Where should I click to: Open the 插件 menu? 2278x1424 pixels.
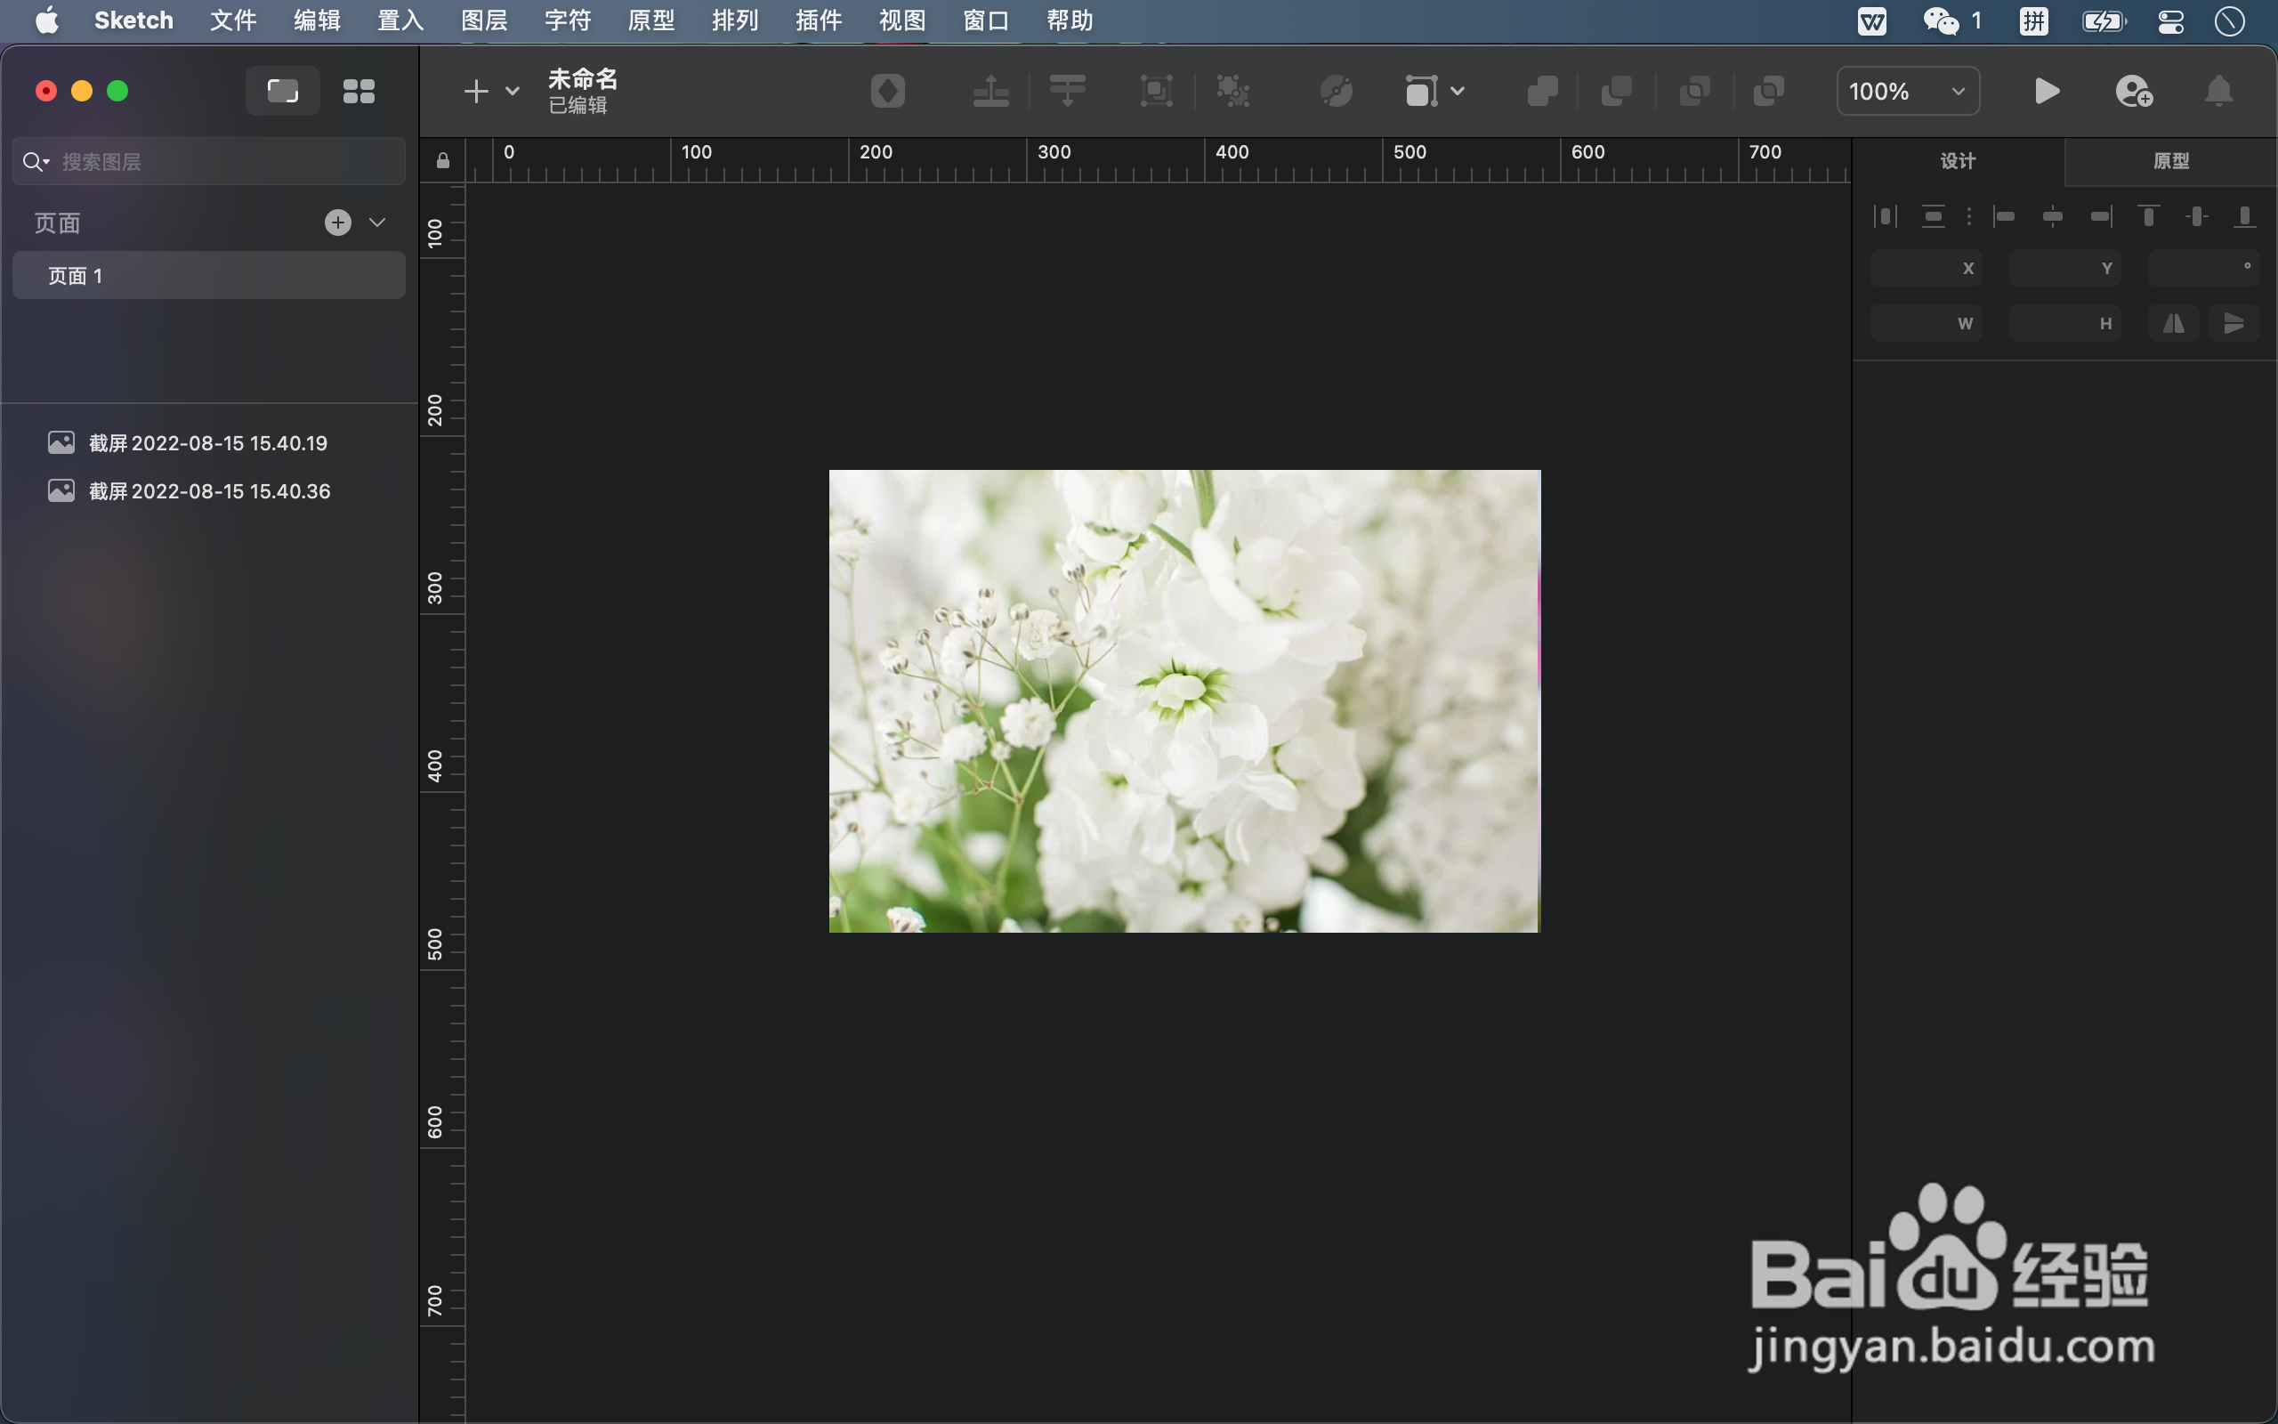[819, 20]
